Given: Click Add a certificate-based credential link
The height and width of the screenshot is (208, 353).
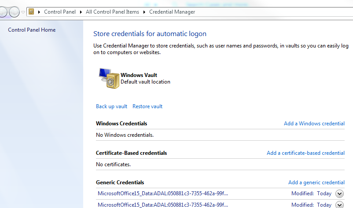Looking at the screenshot, I should tap(306, 153).
